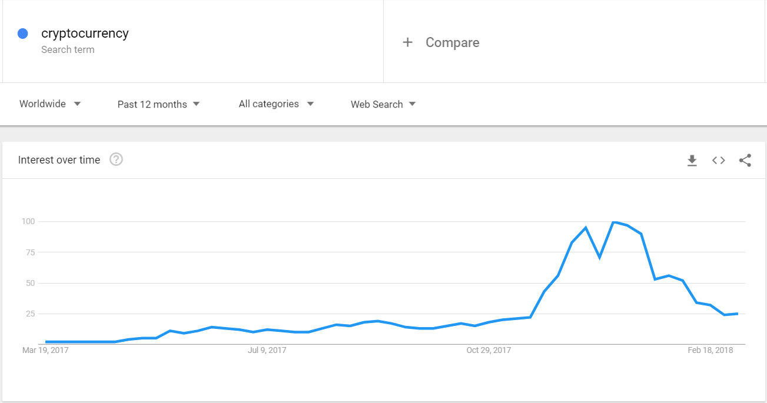
Task: Click the share icon for the chart
Action: pos(745,160)
